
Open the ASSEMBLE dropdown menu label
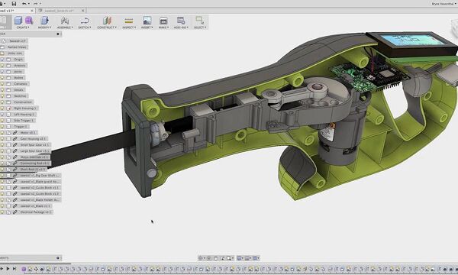pos(65,27)
